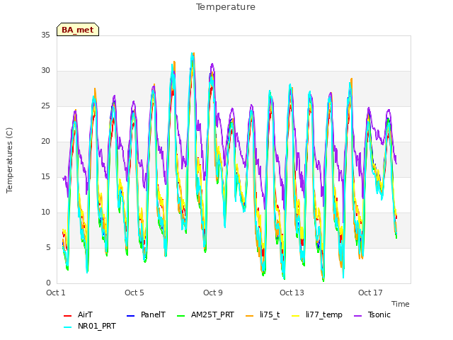Click the BA_met annotation box
Image resolution: width=453 pixels, height=340 pixels.
click(78, 30)
